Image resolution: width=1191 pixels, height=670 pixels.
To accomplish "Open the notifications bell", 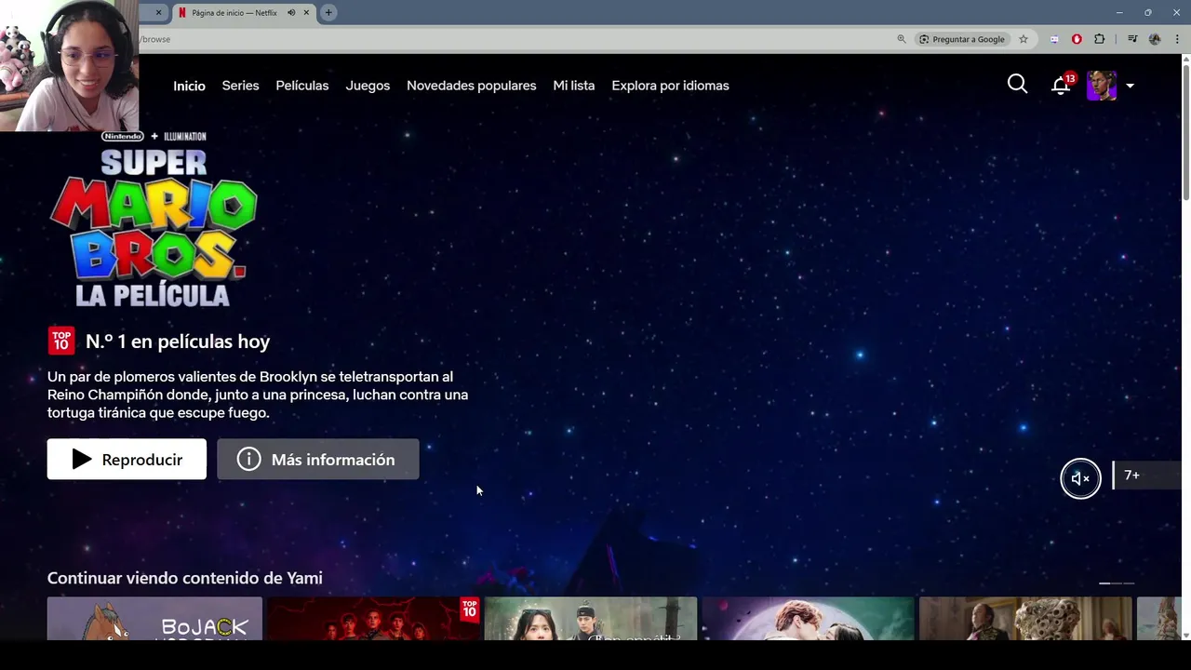I will click(x=1061, y=86).
